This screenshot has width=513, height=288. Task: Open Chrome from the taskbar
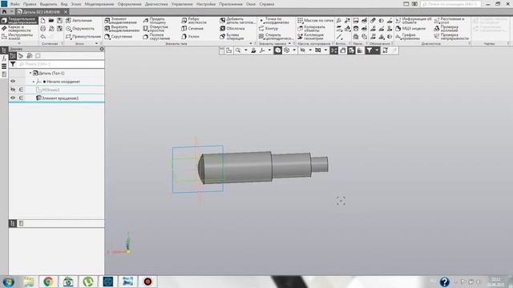pos(48,282)
